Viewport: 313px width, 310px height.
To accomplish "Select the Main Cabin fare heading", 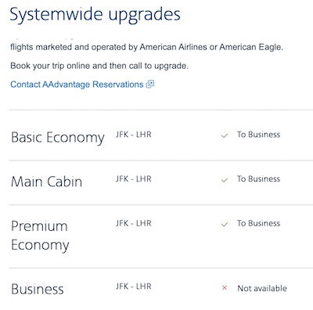I will [x=47, y=182].
